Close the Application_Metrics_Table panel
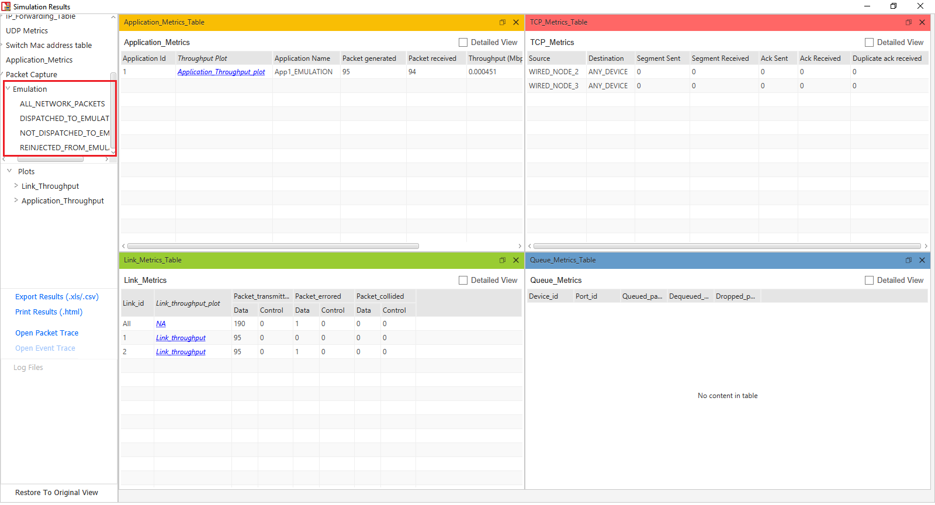The height and width of the screenshot is (505, 935). click(x=516, y=22)
